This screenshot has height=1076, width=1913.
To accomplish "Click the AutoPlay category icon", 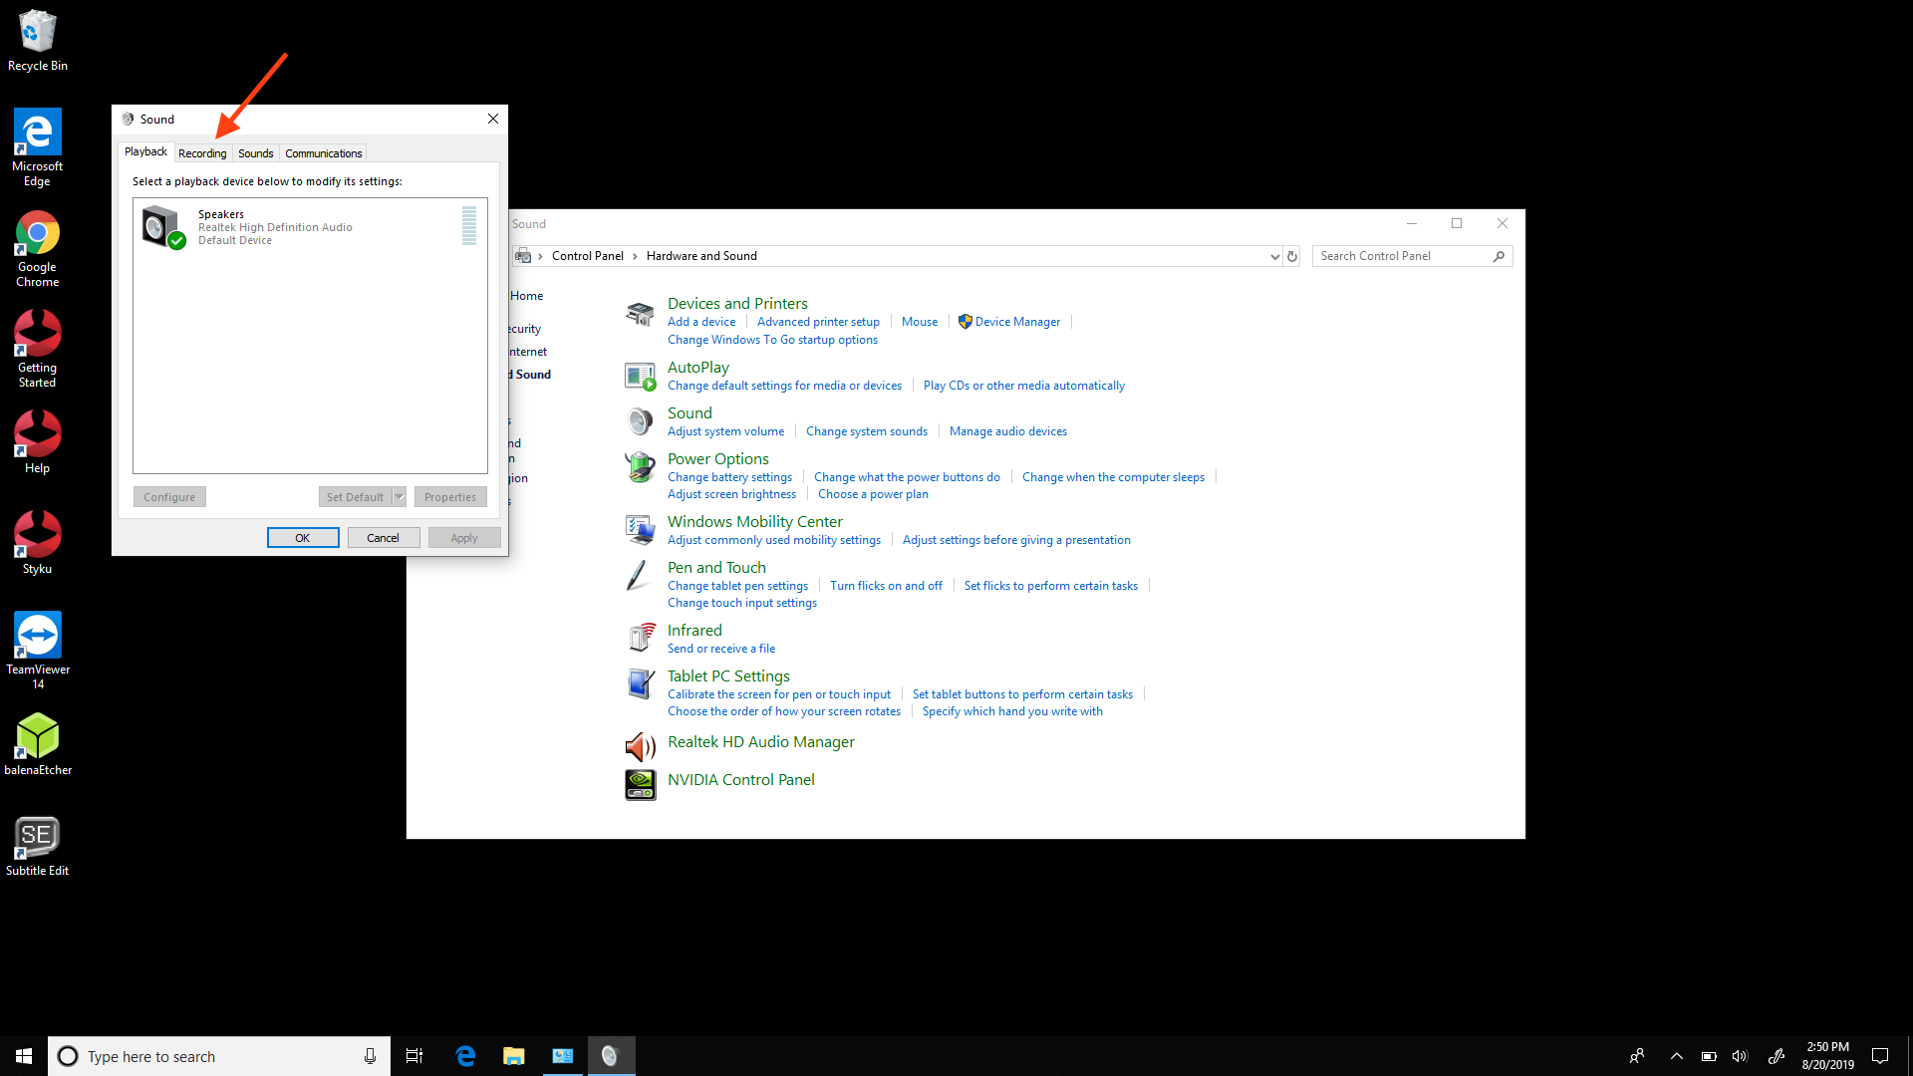I will tap(640, 377).
